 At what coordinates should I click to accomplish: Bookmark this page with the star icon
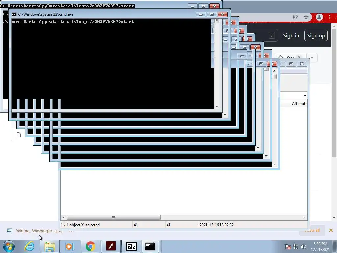pos(306,17)
